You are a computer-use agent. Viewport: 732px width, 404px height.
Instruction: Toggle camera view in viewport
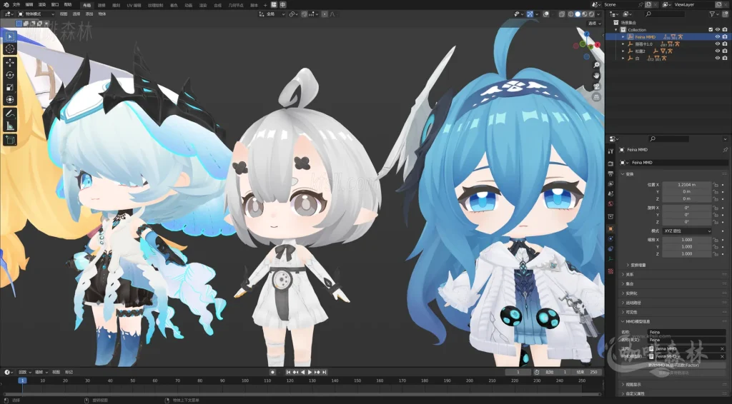point(596,86)
